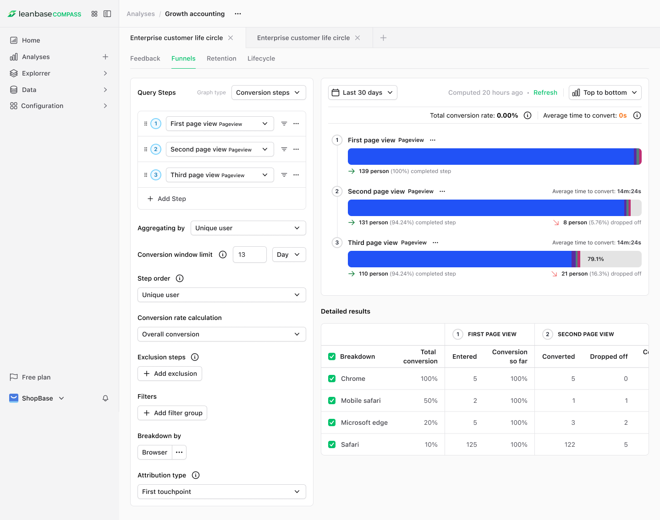Click the Add filter group button

(x=172, y=413)
